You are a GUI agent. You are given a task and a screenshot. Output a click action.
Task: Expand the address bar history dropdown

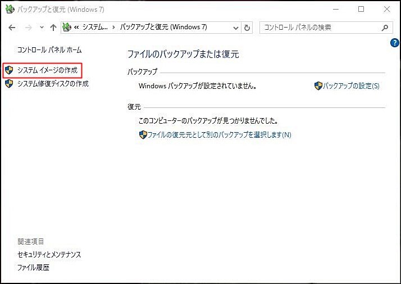click(236, 28)
